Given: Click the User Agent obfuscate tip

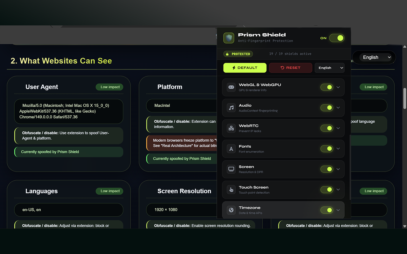Looking at the screenshot, I should tap(69, 136).
